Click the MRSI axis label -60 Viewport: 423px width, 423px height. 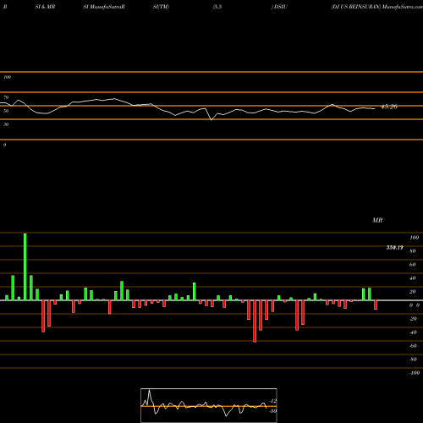[x=413, y=346]
